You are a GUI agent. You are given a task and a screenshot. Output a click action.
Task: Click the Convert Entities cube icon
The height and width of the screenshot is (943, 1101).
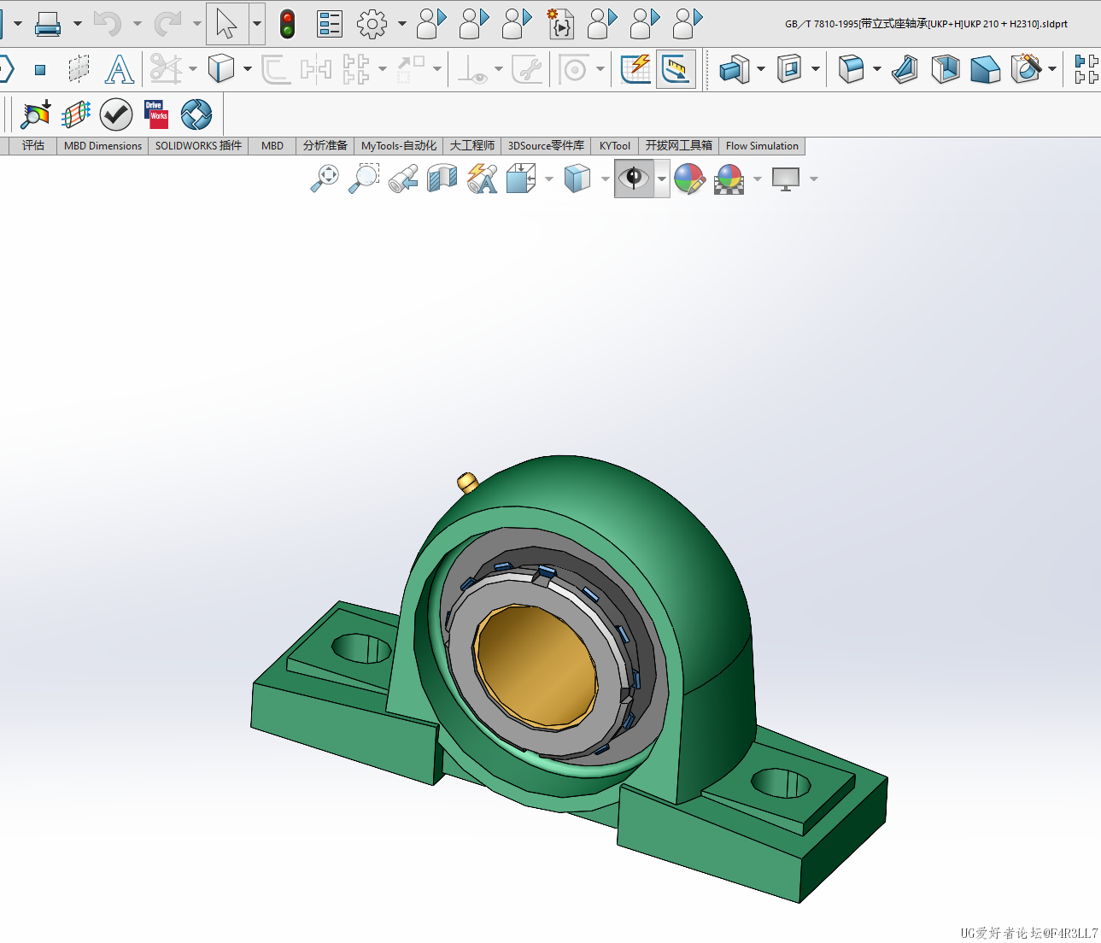(220, 69)
